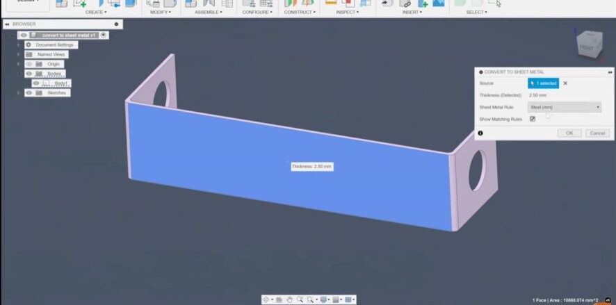Click the Create Sketch toolbar icon
The height and width of the screenshot is (305, 616).
(80, 3)
